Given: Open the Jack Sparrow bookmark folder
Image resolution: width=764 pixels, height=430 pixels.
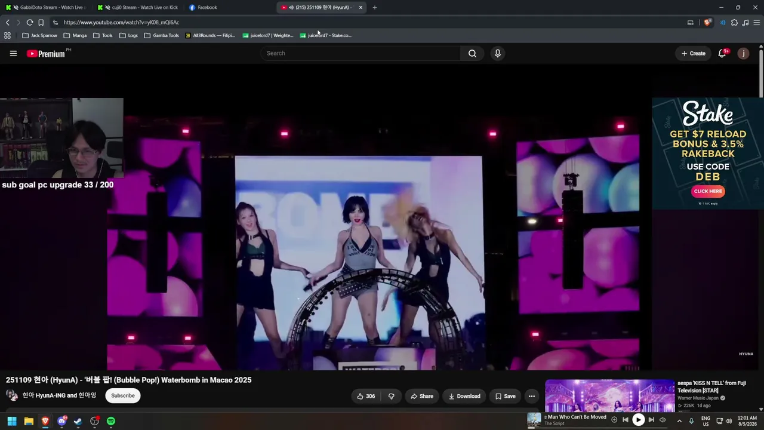Looking at the screenshot, I should [x=39, y=35].
